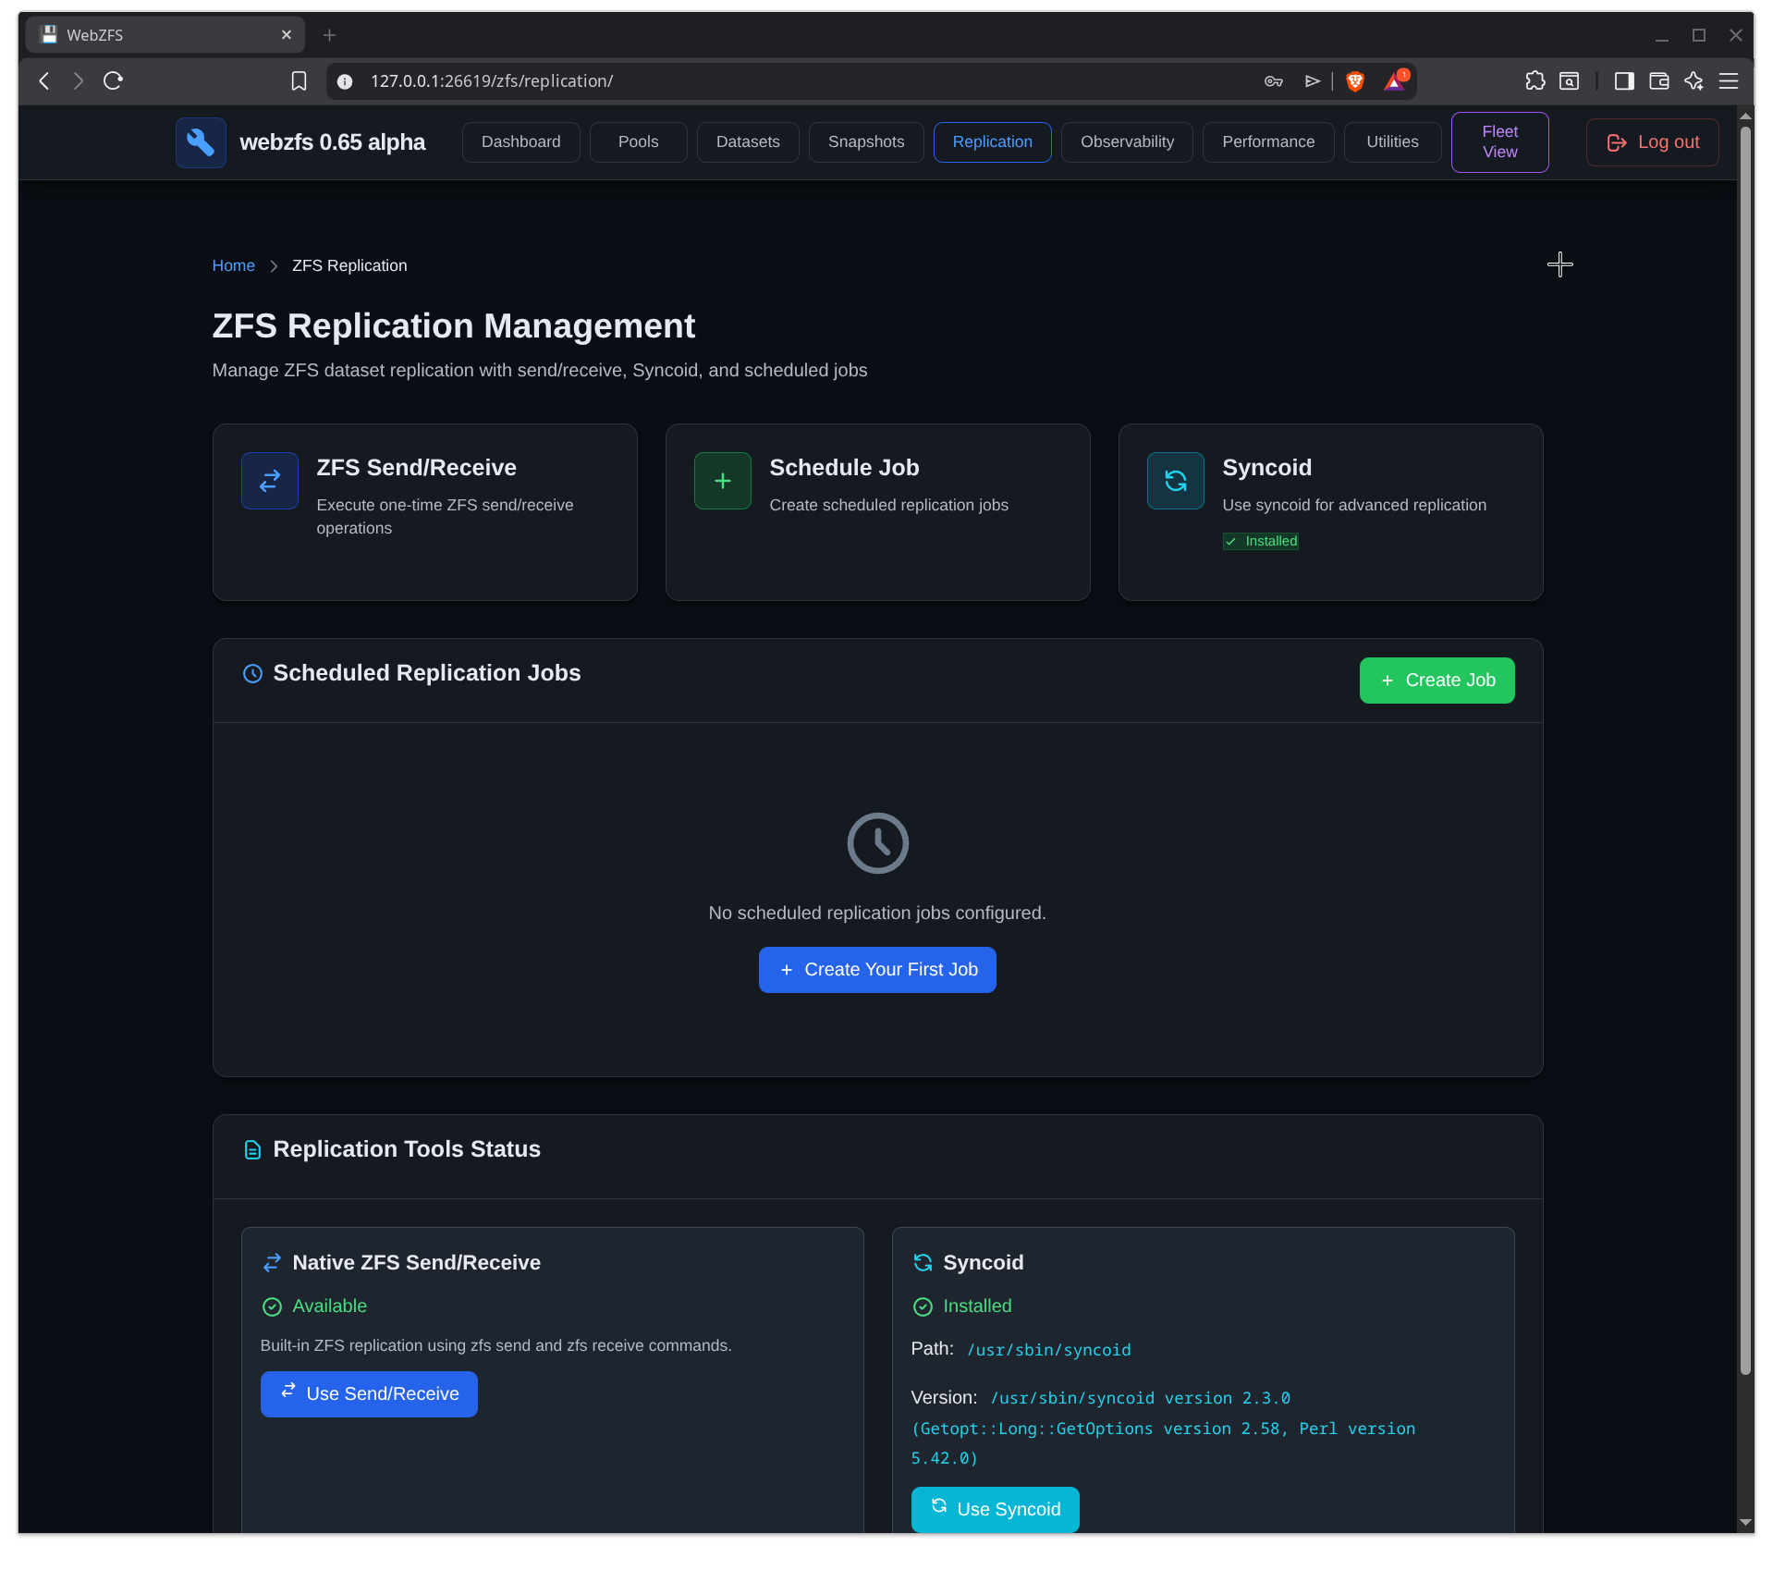This screenshot has width=1773, height=1570.
Task: Click the green plus icon on the Schedule Job card
Action: tap(722, 480)
